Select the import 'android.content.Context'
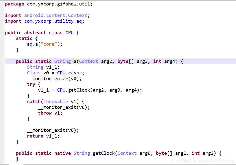This screenshot has width=236, height=165. (56, 15)
